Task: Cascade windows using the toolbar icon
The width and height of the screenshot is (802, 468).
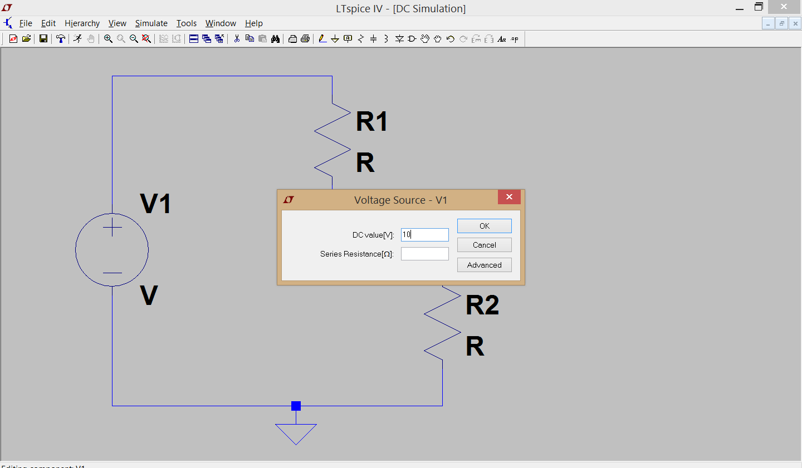Action: coord(207,39)
